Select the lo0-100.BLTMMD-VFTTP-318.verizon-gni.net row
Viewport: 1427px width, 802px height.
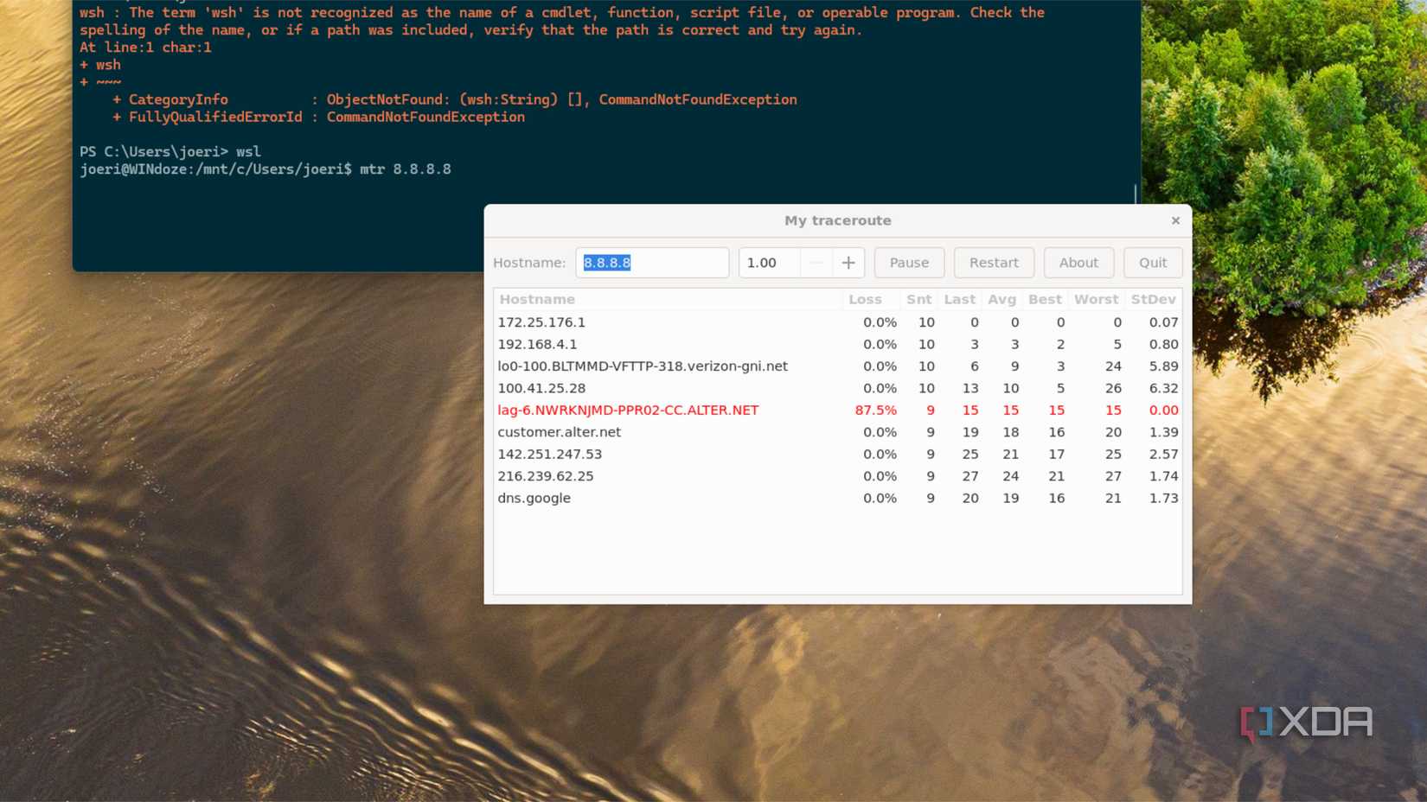(837, 366)
